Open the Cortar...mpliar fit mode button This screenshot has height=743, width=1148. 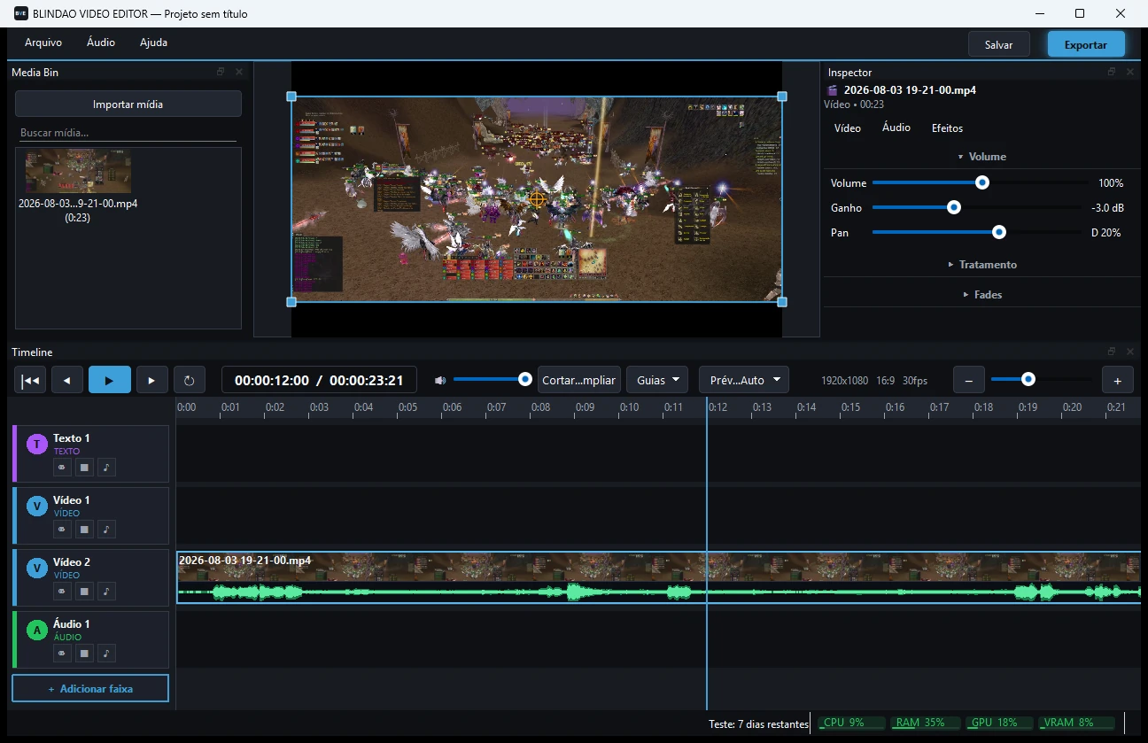pyautogui.click(x=578, y=380)
